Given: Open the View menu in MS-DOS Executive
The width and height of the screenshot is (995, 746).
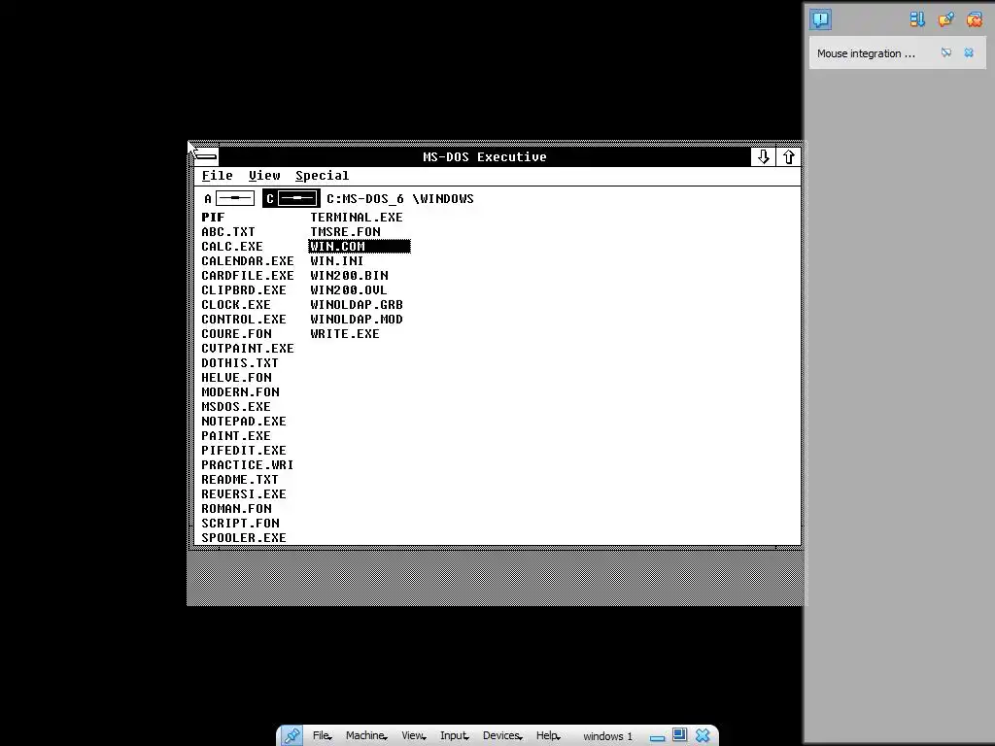Looking at the screenshot, I should click(264, 176).
